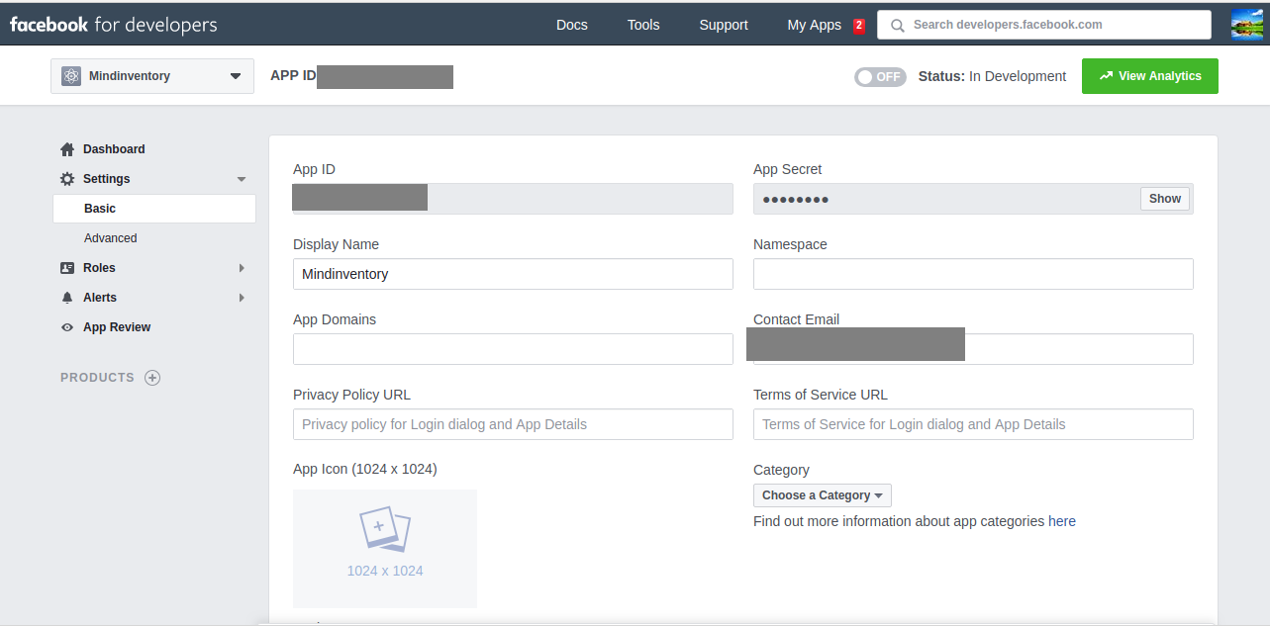1270x626 pixels.
Task: Show the App Secret
Action: tap(1165, 199)
